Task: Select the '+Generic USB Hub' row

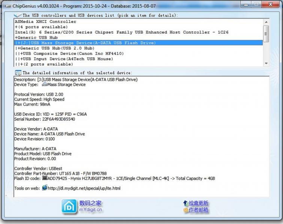Action: tap(138, 38)
